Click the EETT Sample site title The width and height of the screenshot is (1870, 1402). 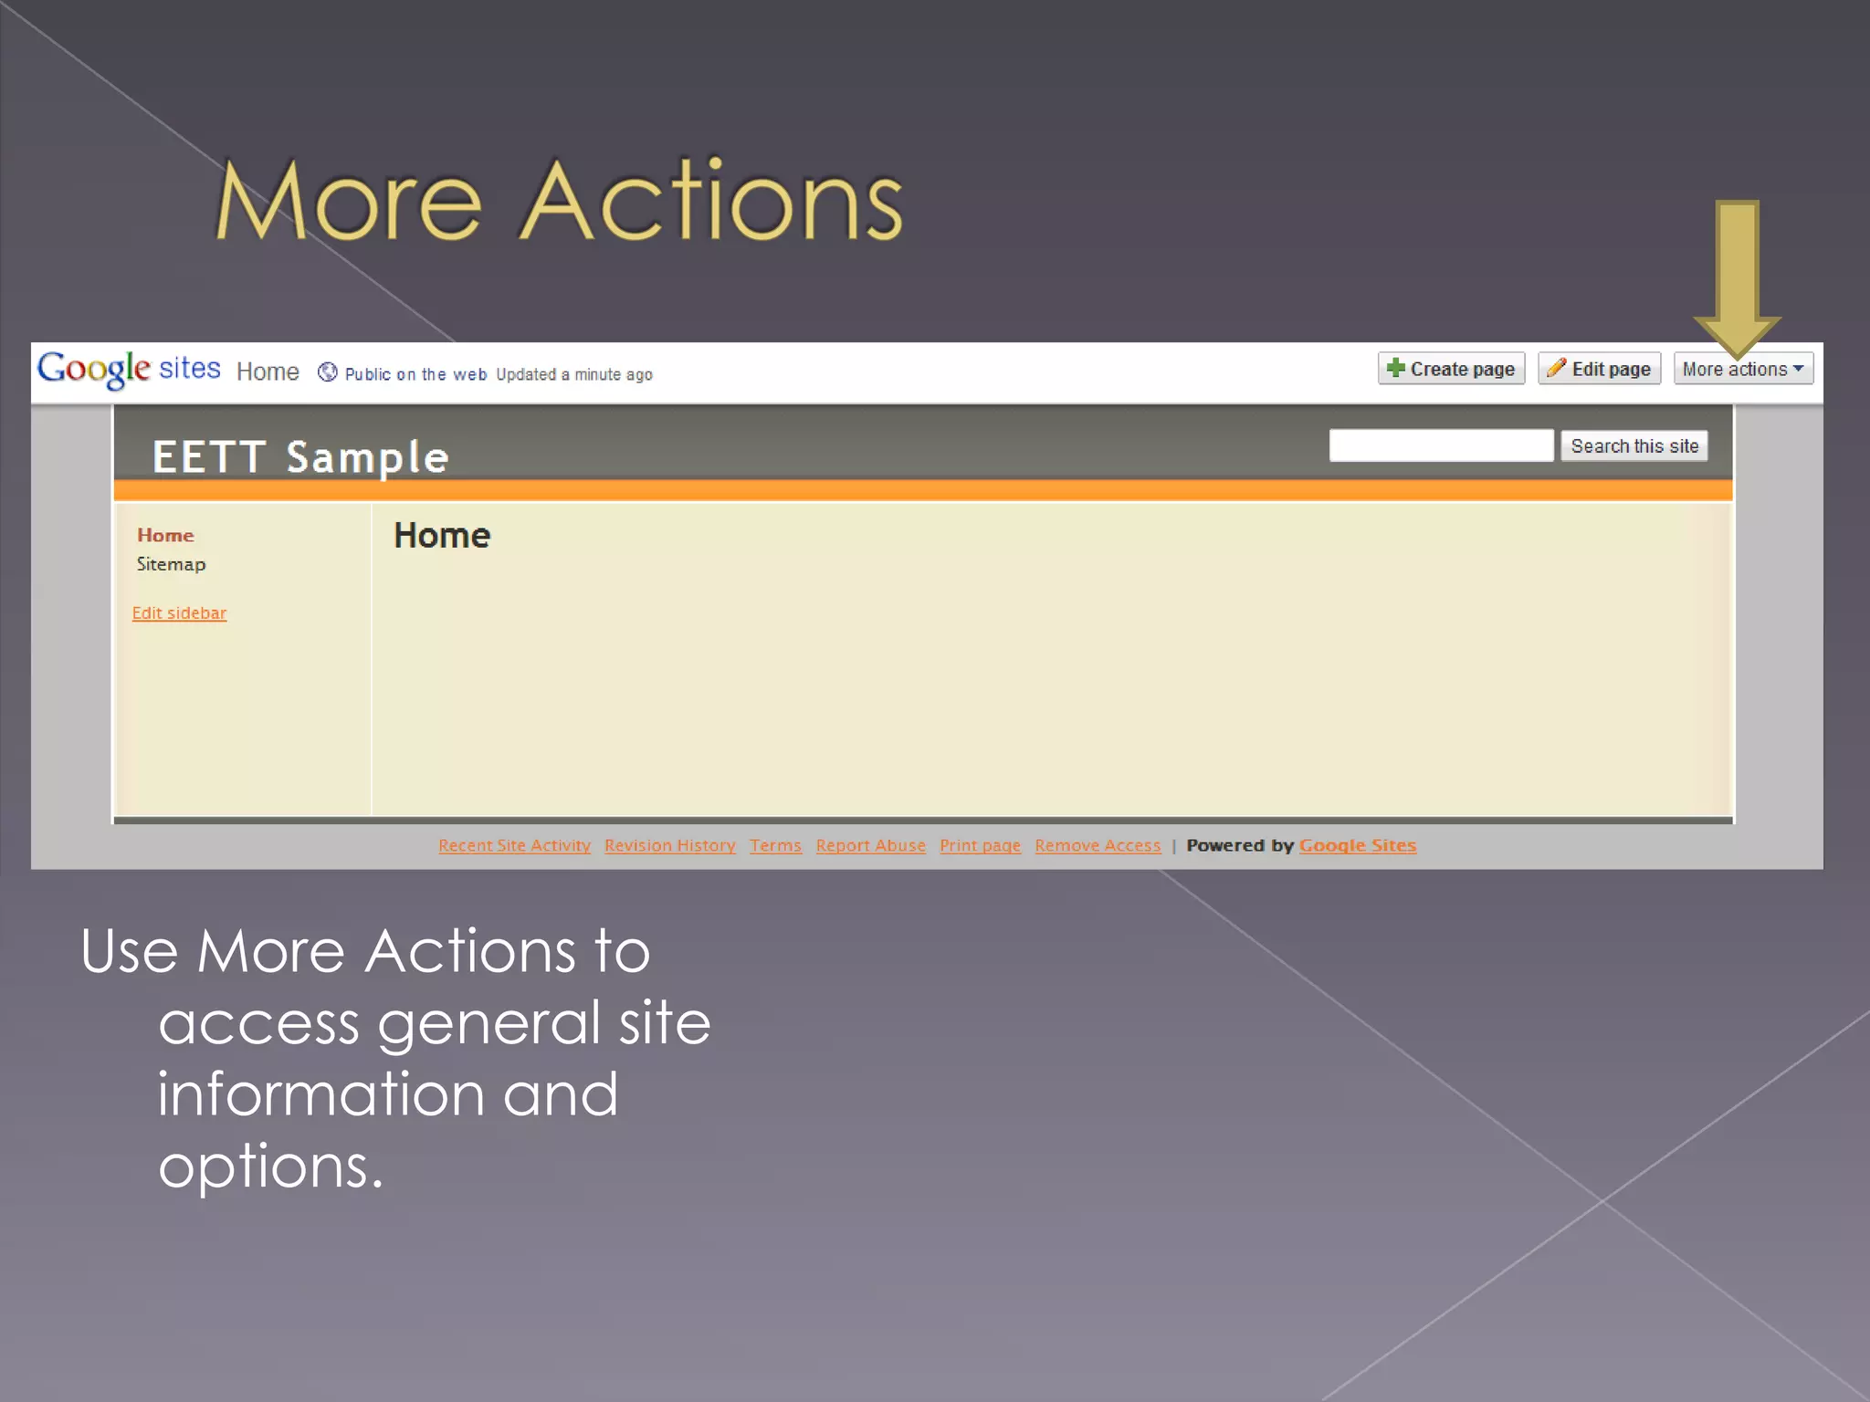point(300,457)
